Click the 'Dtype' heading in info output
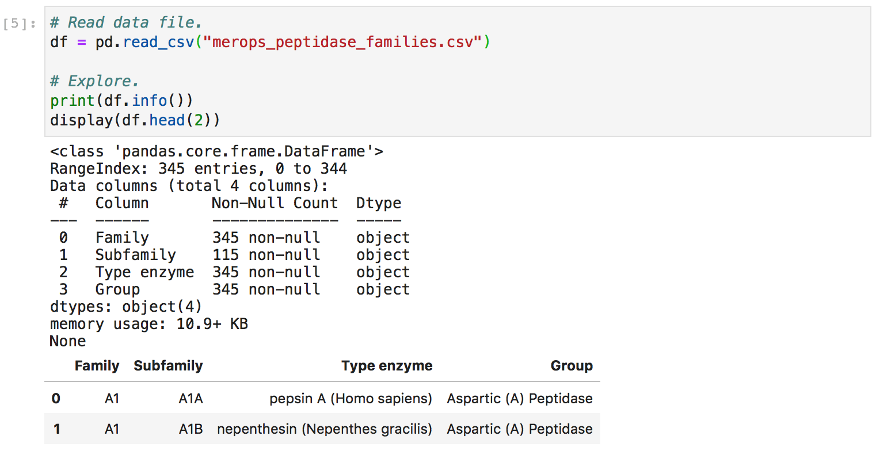The width and height of the screenshot is (876, 451). click(379, 204)
